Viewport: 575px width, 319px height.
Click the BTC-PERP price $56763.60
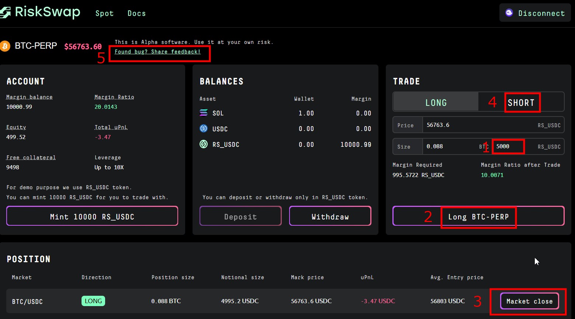83,46
